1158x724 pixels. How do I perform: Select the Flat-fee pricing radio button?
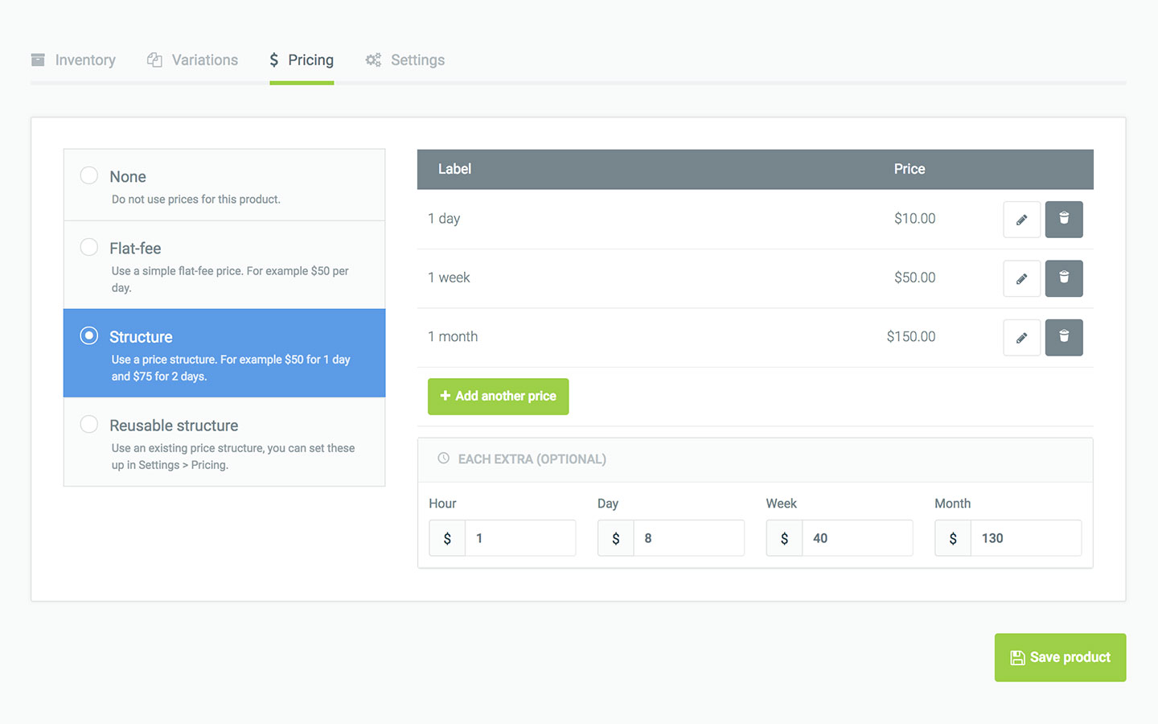(89, 247)
